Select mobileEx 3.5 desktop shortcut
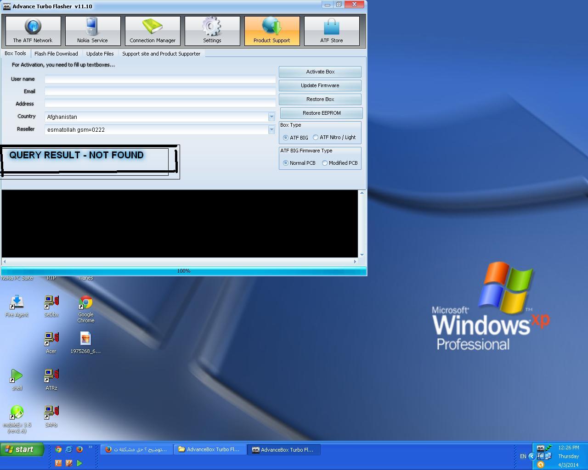This screenshot has width=588, height=470. click(17, 419)
